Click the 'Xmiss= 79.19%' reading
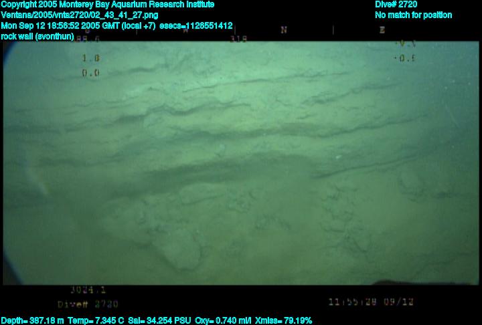This screenshot has width=482, height=325. coord(283,321)
